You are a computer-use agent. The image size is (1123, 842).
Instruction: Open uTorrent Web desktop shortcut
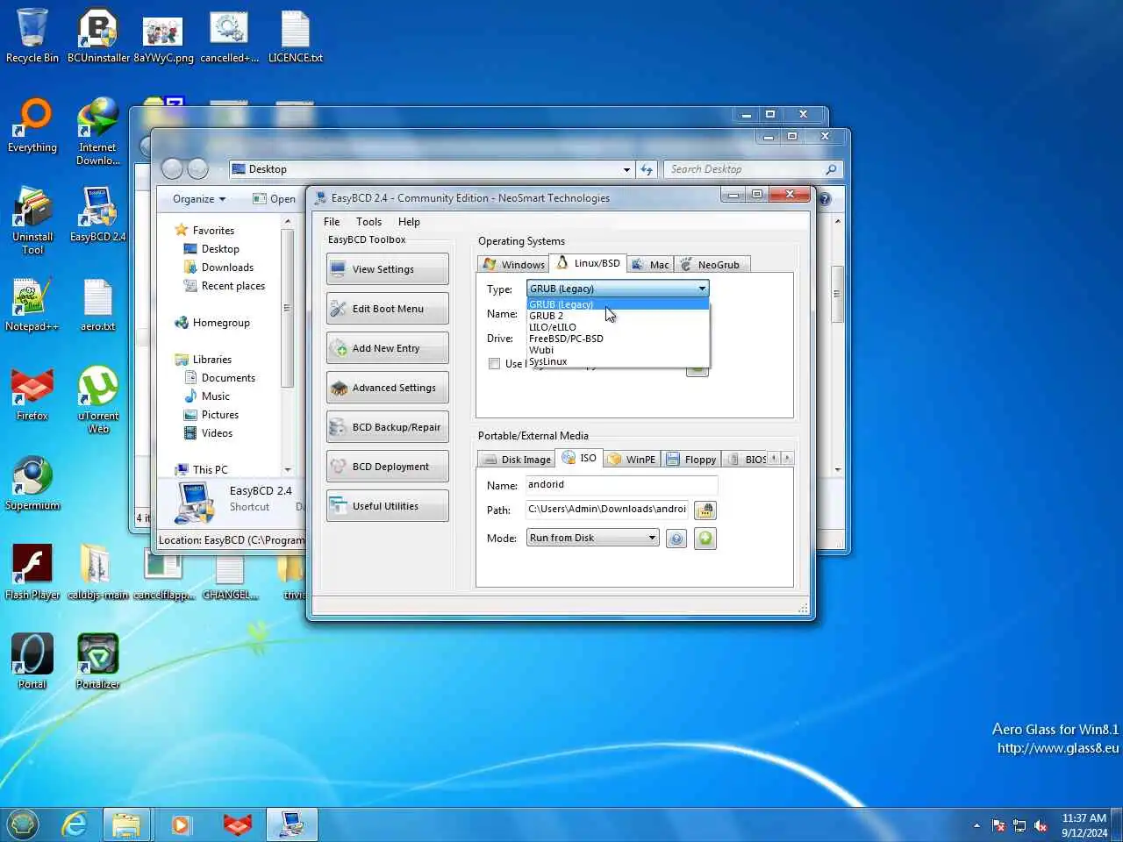[x=98, y=399]
